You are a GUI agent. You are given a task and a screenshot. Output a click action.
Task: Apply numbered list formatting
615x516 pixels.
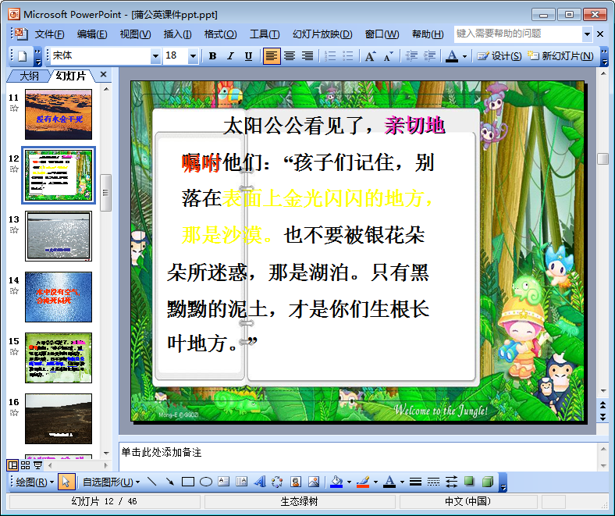pyautogui.click(x=330, y=56)
